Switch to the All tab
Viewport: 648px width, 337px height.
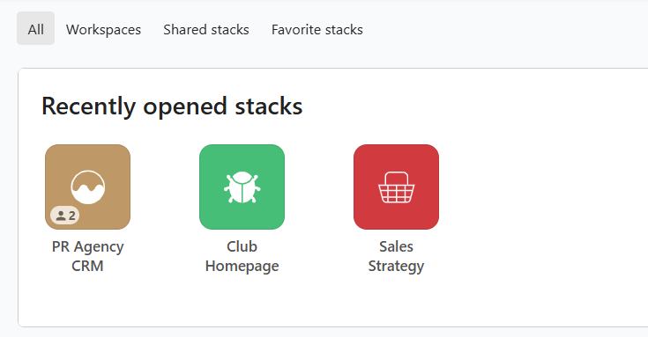point(35,28)
